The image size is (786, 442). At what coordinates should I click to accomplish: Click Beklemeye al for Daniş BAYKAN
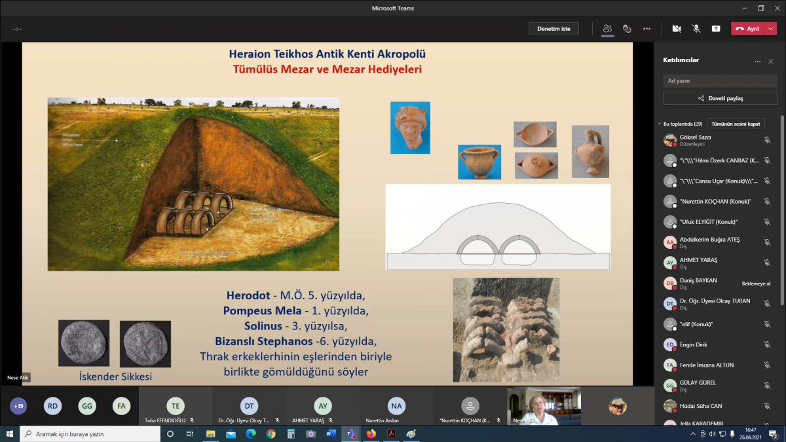pos(756,284)
